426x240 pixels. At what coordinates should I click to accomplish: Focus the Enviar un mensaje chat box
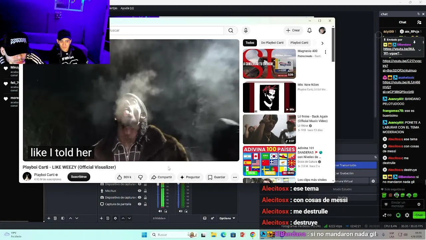[402, 204]
